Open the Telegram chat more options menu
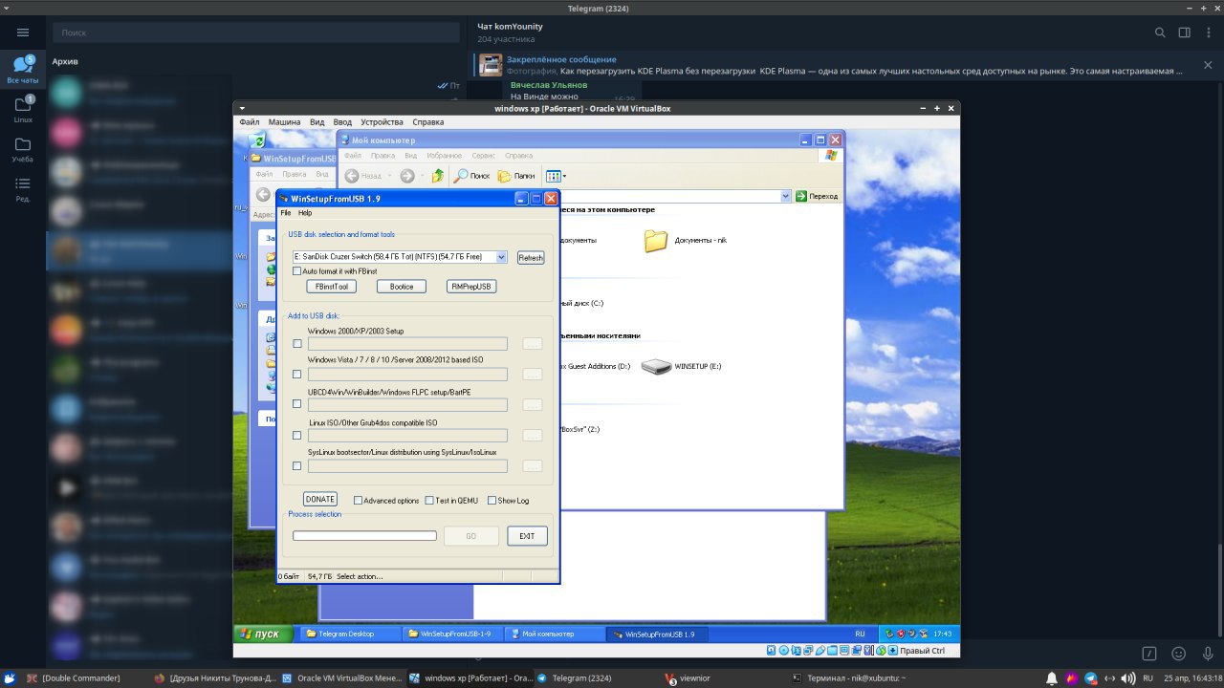This screenshot has height=688, width=1224. [x=1208, y=32]
